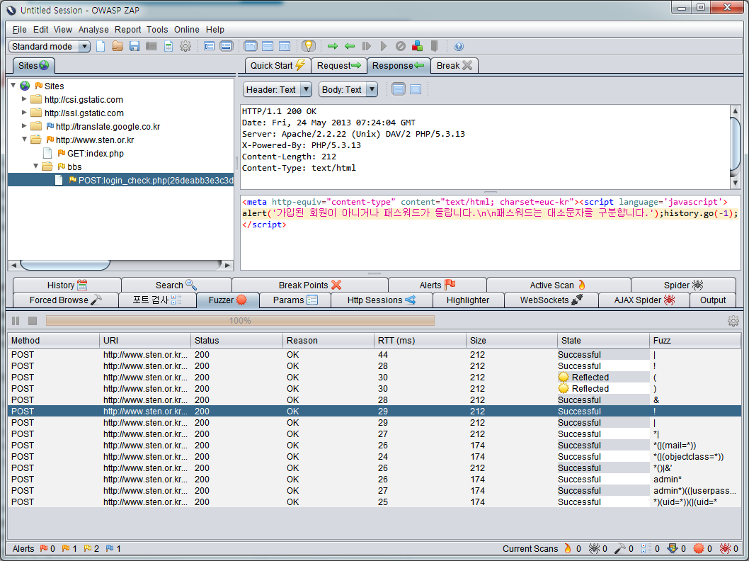Open the Spider tab
The height and width of the screenshot is (561, 749).
[683, 285]
